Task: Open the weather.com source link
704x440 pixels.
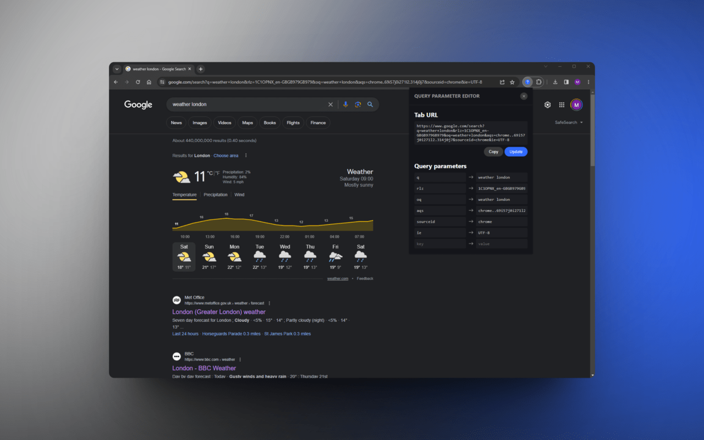Action: [338, 279]
